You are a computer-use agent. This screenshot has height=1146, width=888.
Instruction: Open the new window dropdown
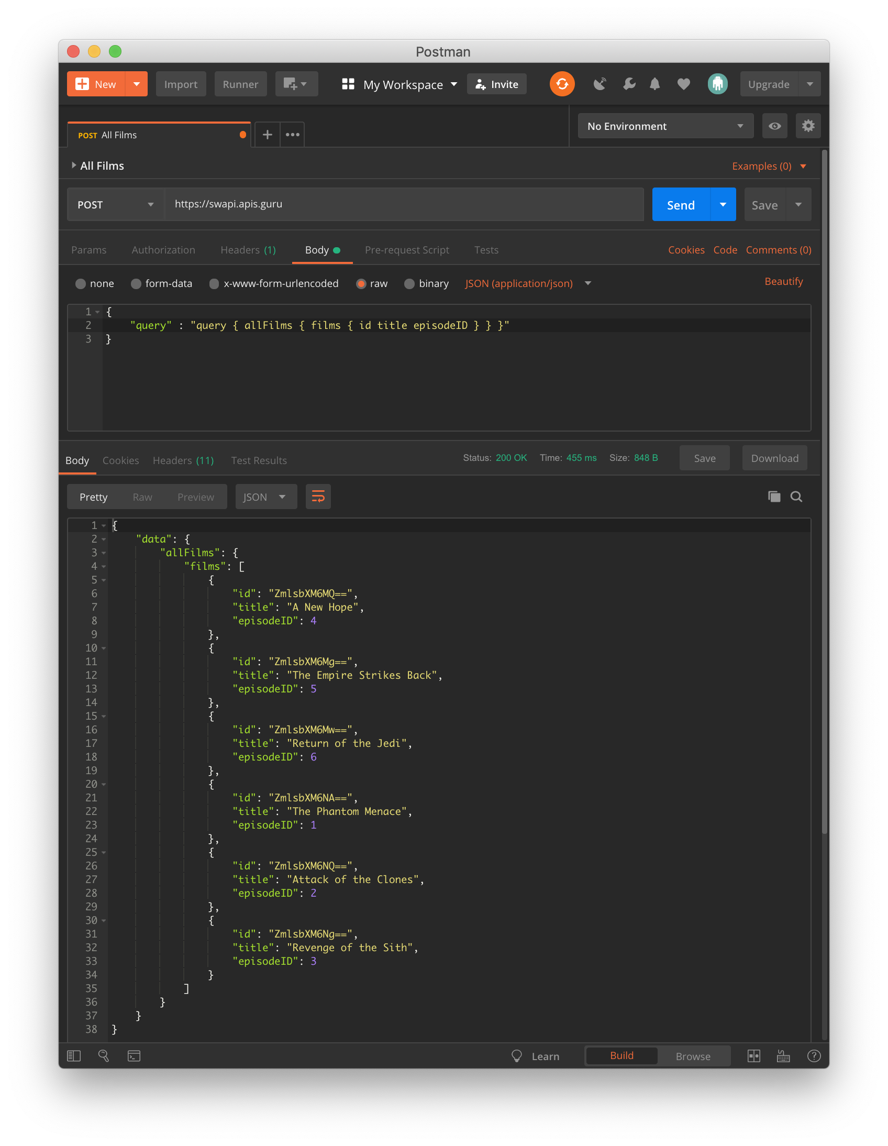(x=296, y=84)
